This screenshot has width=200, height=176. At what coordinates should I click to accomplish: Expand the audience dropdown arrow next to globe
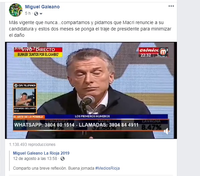41,14
